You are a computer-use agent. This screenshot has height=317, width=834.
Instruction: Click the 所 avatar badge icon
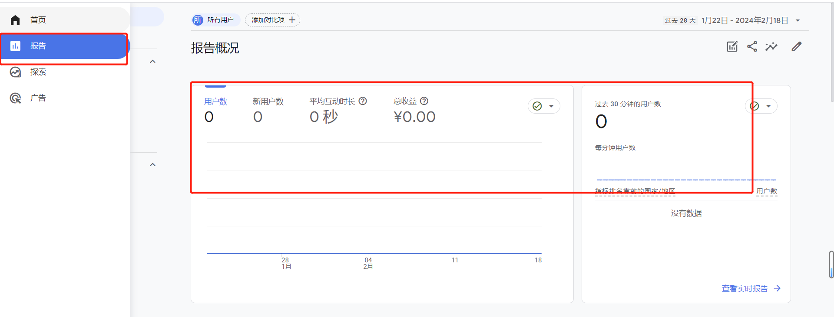tap(198, 20)
